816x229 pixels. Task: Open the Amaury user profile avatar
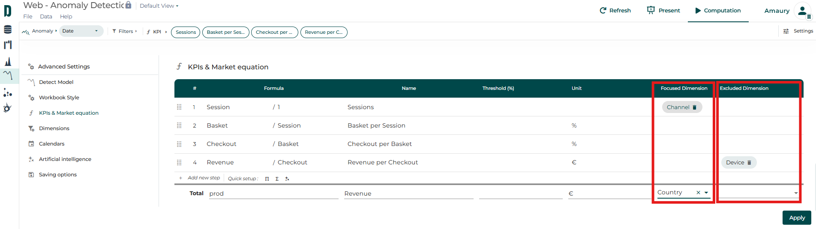click(802, 11)
